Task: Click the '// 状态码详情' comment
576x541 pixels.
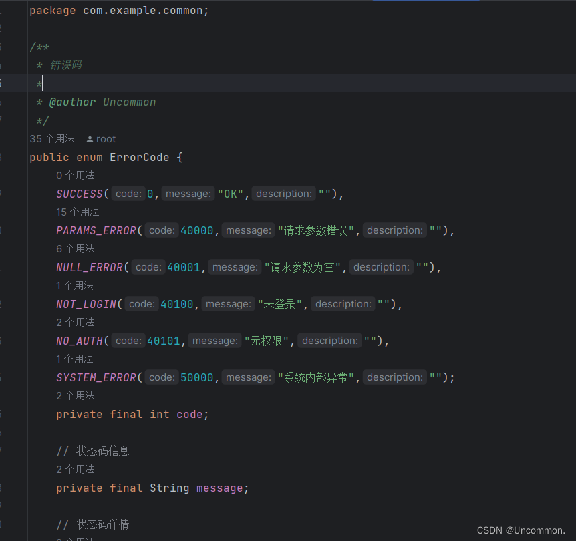Action: click(93, 524)
